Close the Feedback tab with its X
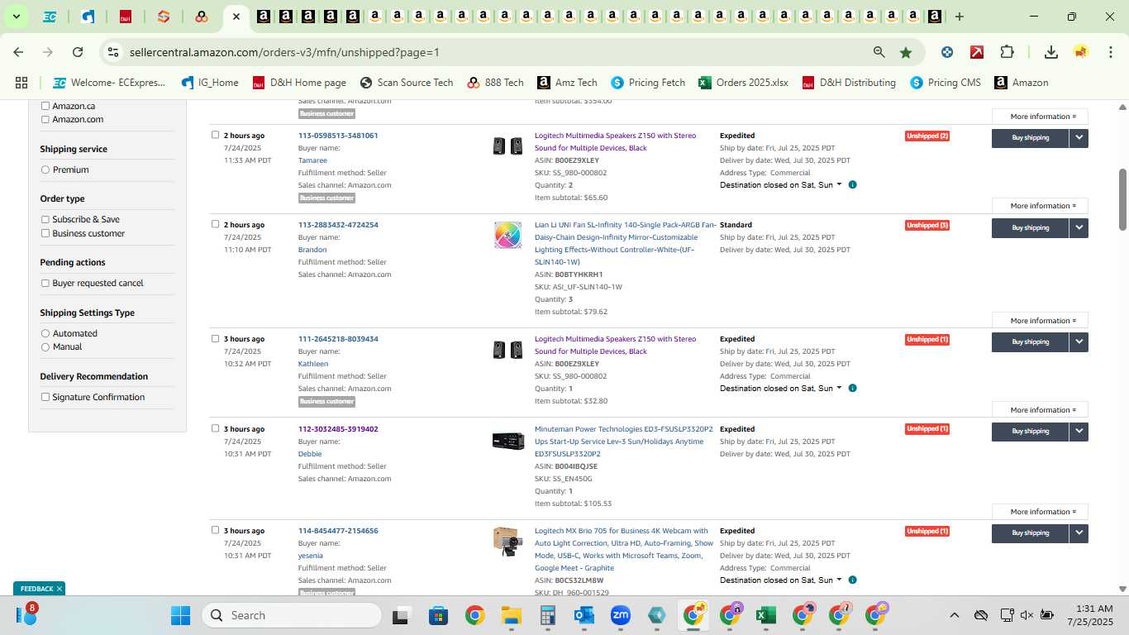Viewport: 1129px width, 635px height. 60,589
